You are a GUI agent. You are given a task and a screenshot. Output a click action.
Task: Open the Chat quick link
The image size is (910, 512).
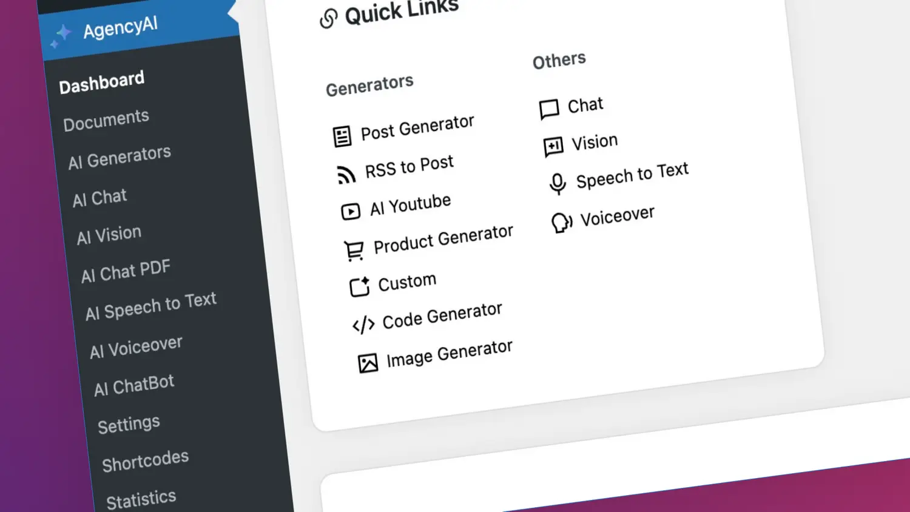[585, 106]
